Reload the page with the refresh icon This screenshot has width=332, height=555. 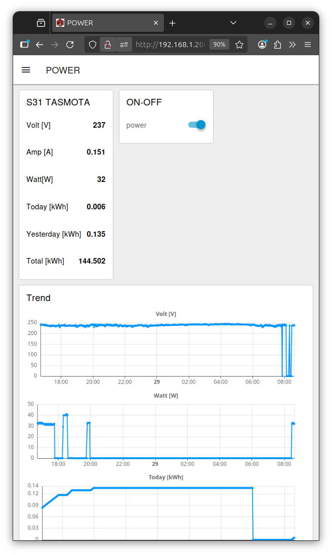[x=70, y=45]
